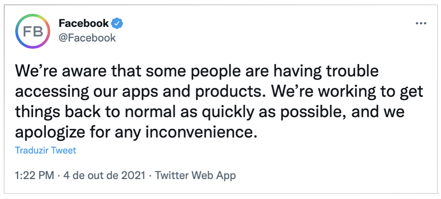Open the FB rainbow profile avatar
This screenshot has width=441, height=199.
coord(33,32)
